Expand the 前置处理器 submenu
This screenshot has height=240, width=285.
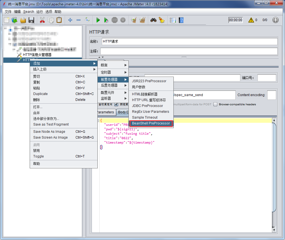113,79
